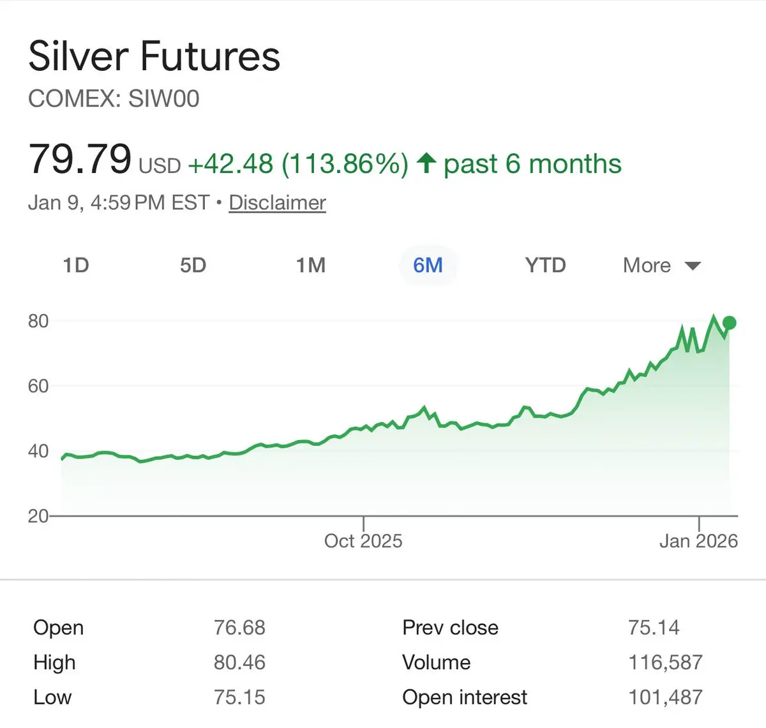The image size is (766, 728).
Task: Click the Prev close value 75.14
Action: click(654, 627)
